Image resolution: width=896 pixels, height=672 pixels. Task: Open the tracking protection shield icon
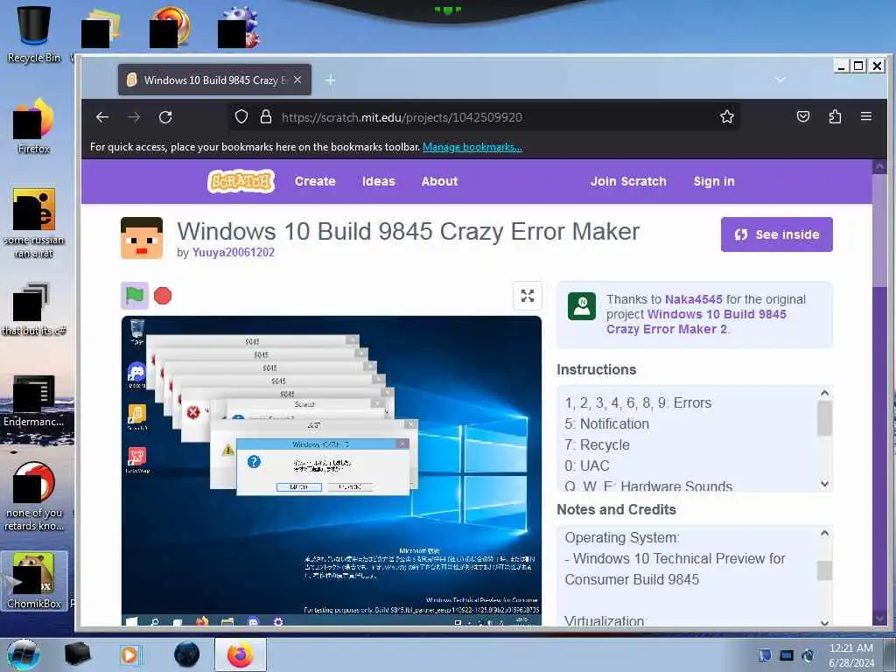pyautogui.click(x=241, y=117)
